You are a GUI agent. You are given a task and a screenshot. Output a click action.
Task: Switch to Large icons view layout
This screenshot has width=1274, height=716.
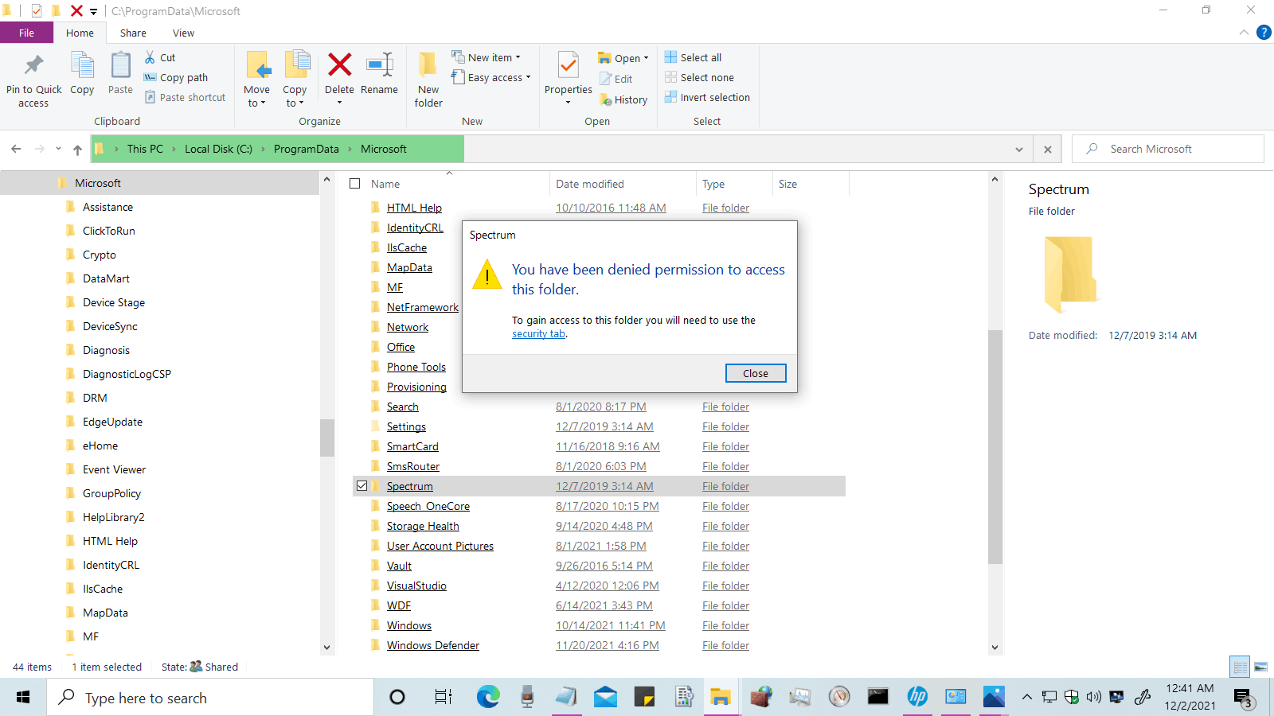tap(1260, 667)
